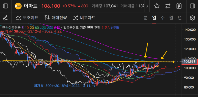Add stock to favorites star icon

[x=157, y=6]
